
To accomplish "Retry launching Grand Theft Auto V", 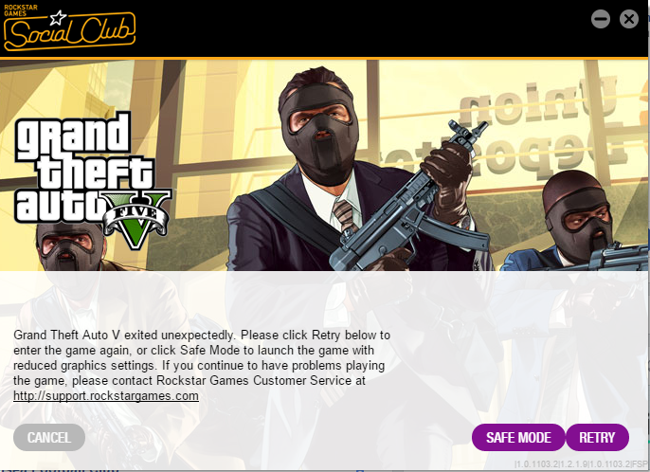I will click(597, 438).
